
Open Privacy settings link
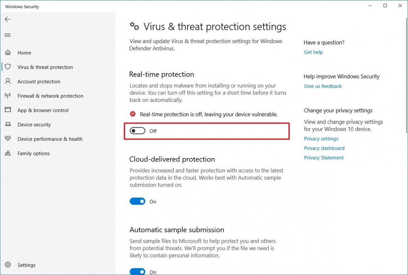click(x=321, y=138)
